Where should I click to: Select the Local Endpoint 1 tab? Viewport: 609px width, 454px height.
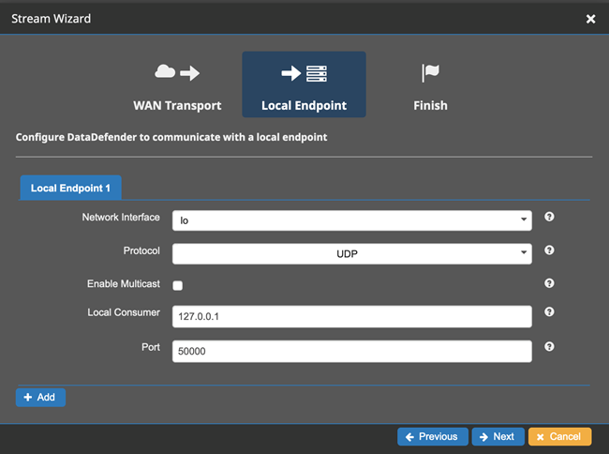(x=70, y=188)
